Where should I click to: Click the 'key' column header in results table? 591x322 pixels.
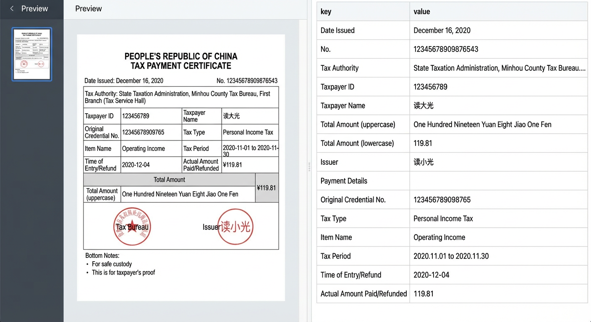(363, 12)
